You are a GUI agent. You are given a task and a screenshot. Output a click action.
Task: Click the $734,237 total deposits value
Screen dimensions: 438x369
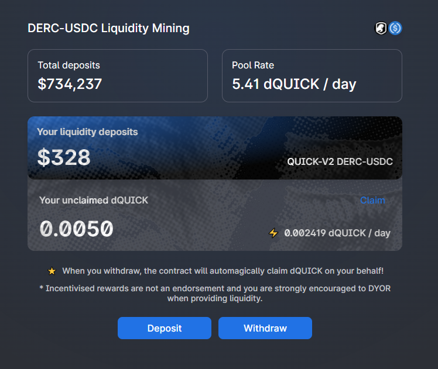coord(70,84)
